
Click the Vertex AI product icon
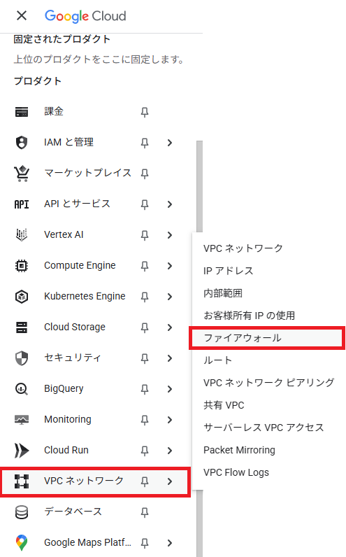(x=22, y=235)
